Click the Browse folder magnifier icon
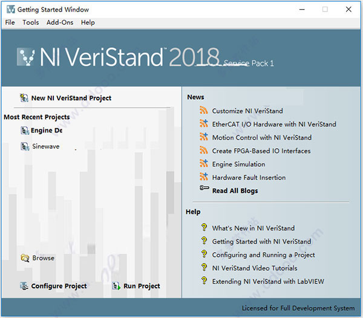363x318 pixels. click(25, 258)
